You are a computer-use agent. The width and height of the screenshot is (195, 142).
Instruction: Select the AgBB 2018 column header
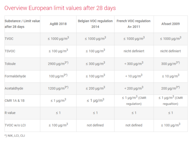coord(58,24)
